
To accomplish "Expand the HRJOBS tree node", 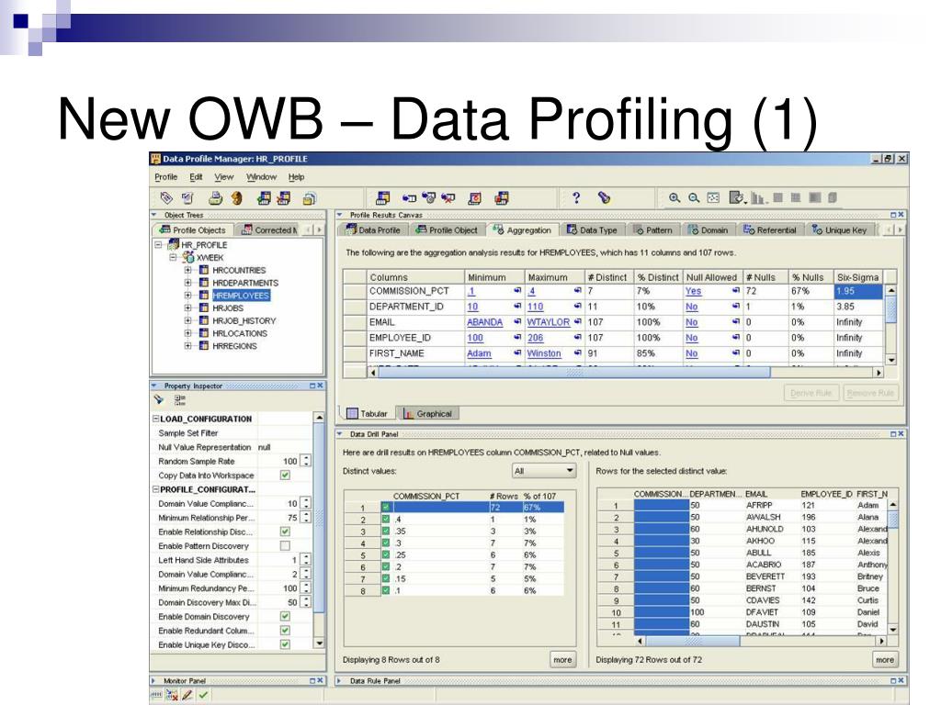I will (187, 308).
